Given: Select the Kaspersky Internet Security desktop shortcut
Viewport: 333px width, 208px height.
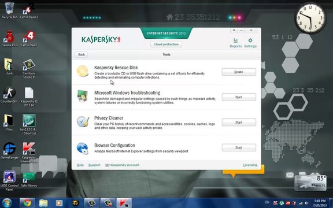Looking at the screenshot, I should pyautogui.click(x=29, y=153).
